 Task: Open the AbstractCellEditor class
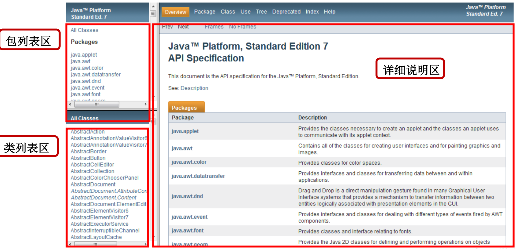92,165
